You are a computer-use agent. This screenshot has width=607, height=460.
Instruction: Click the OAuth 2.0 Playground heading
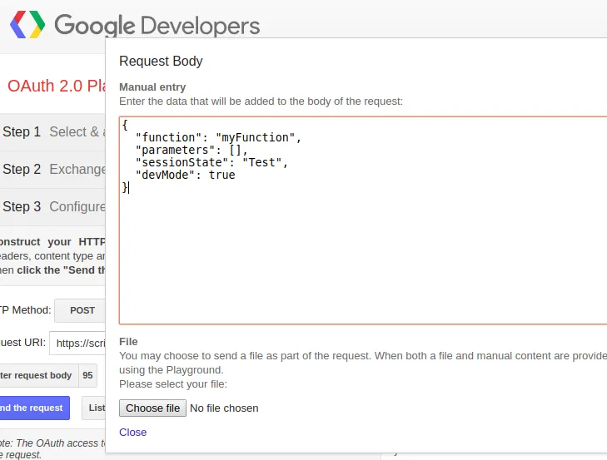click(57, 86)
